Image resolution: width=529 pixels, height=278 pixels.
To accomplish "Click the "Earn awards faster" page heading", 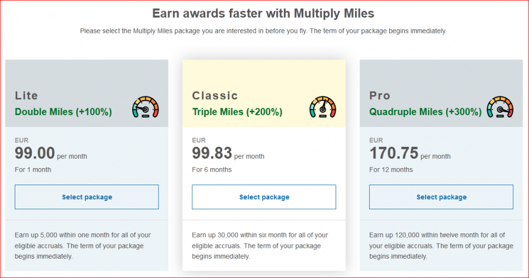I will 263,13.
